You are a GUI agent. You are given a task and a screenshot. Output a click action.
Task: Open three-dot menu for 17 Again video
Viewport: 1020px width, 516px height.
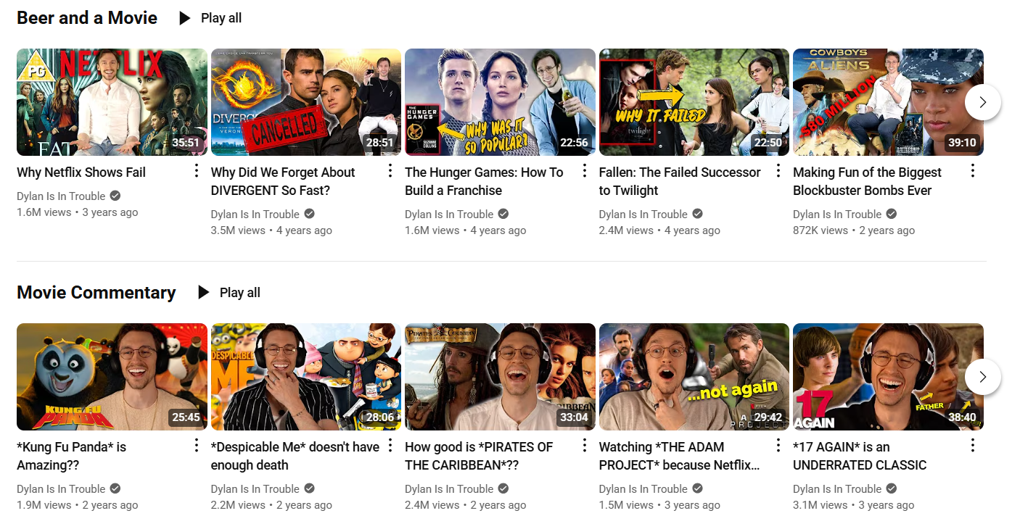(972, 446)
